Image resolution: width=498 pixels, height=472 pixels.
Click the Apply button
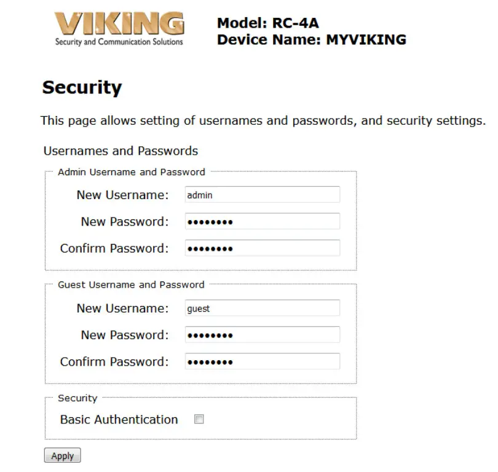tap(61, 455)
